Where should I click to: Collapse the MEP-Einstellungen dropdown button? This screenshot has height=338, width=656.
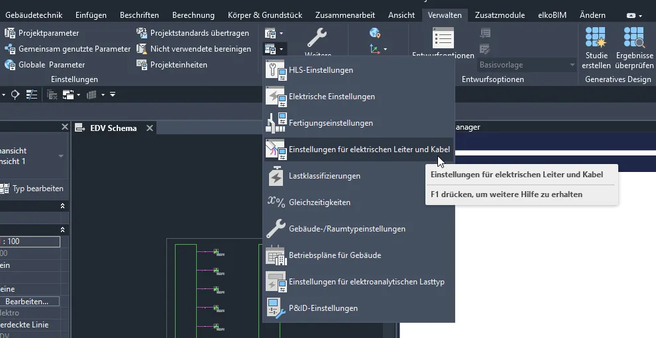click(x=274, y=50)
